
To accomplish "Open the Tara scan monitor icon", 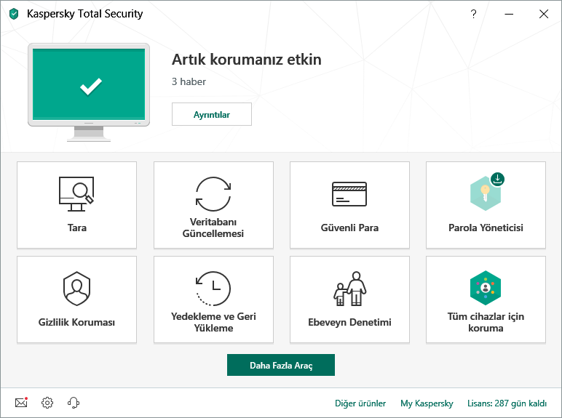I will pyautogui.click(x=76, y=194).
